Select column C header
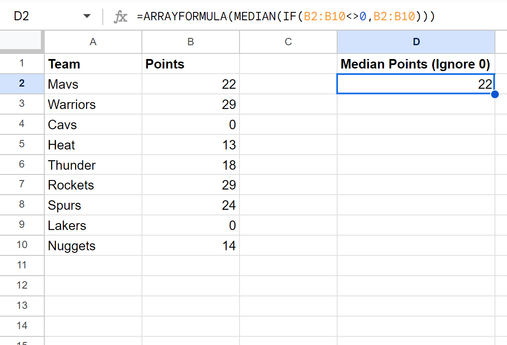This screenshot has width=507, height=345. click(x=288, y=42)
